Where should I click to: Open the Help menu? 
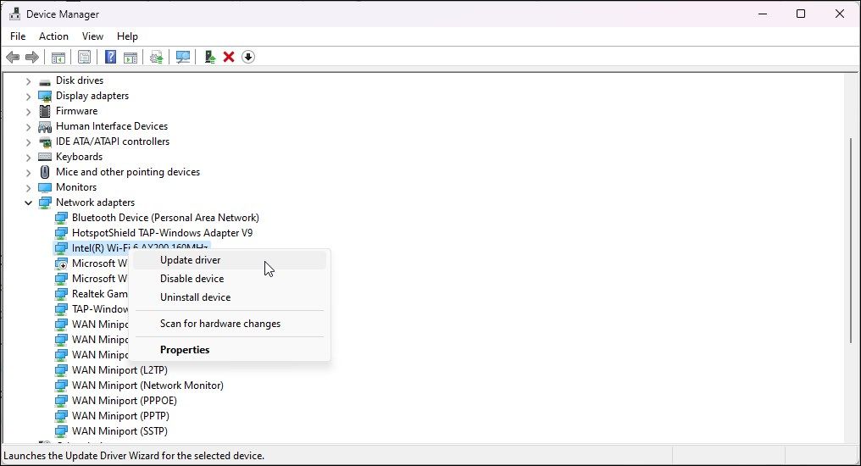point(127,36)
